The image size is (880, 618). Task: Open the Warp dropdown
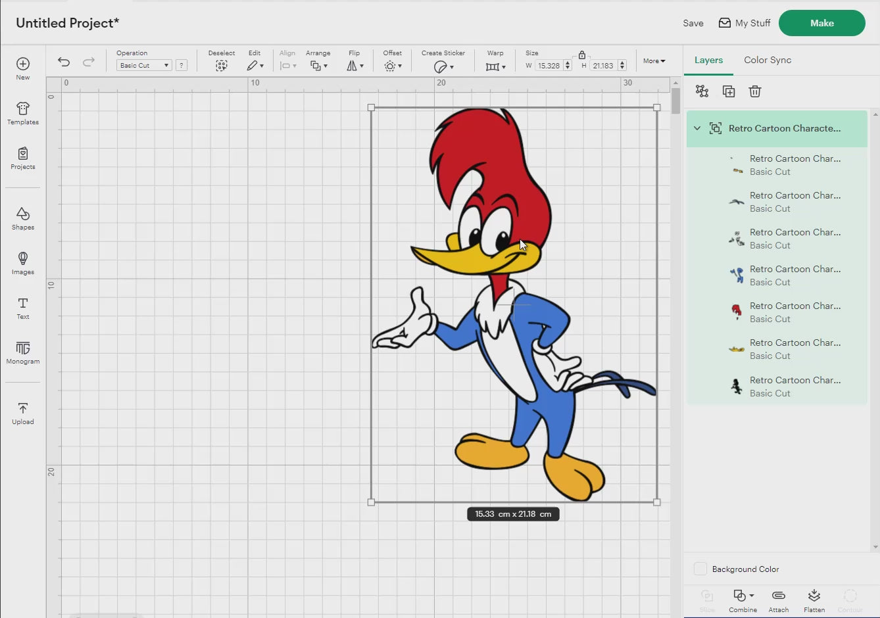click(x=496, y=66)
